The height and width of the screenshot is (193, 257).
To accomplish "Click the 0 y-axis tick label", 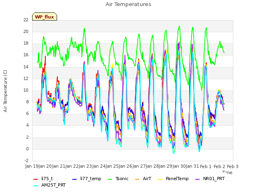I will pyautogui.click(x=27, y=149).
